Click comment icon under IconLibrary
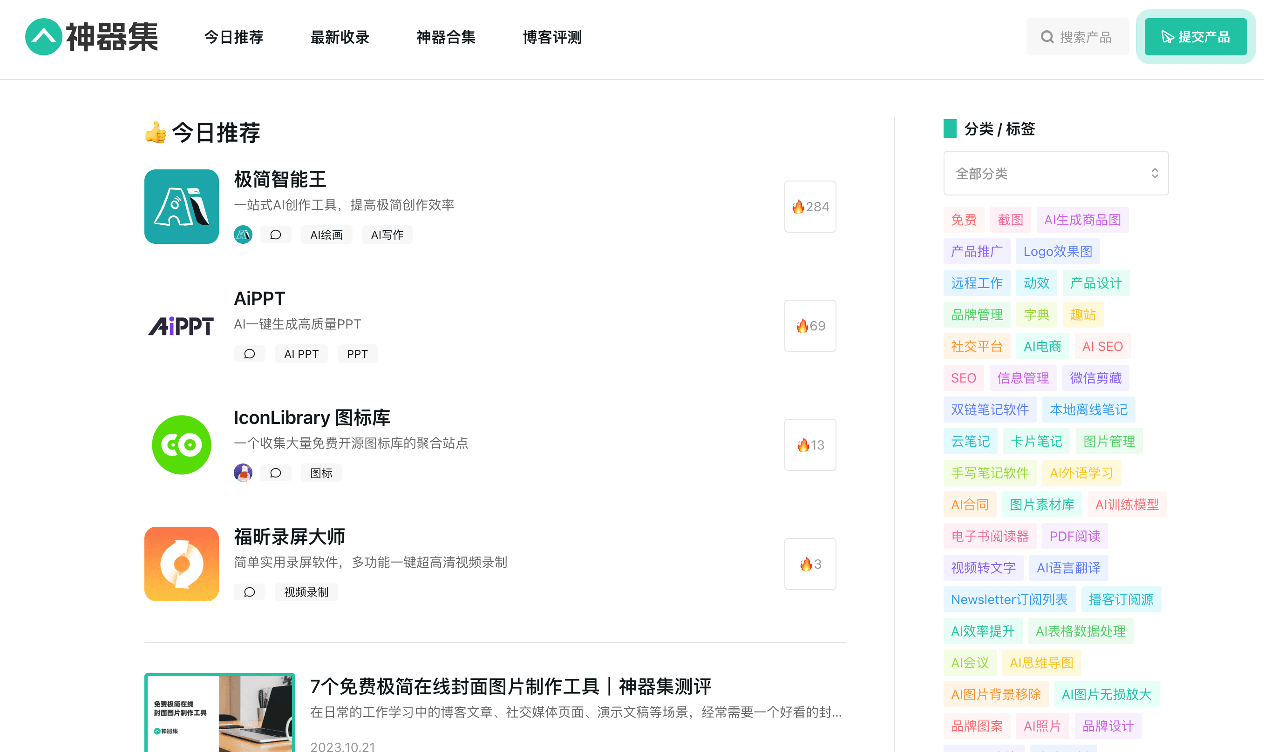 pos(275,473)
